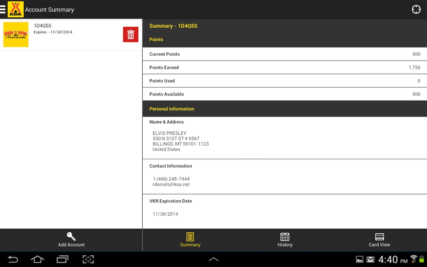Expand the bottom bar up-arrow handle

[213, 259]
